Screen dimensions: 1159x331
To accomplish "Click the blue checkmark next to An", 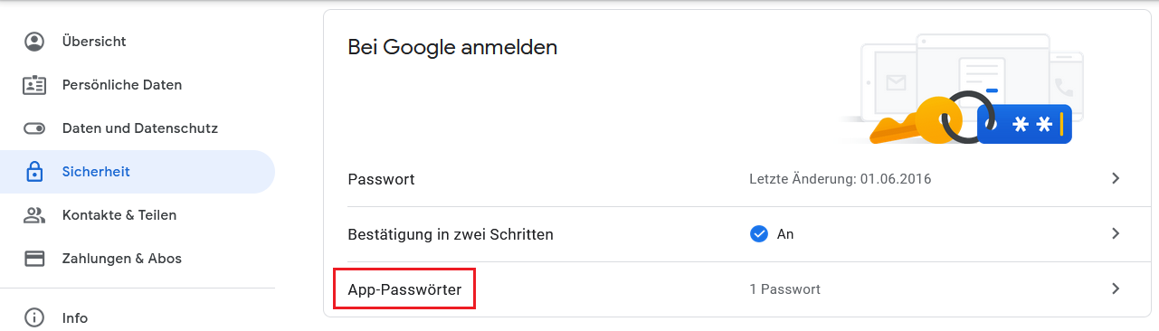I will tap(759, 234).
